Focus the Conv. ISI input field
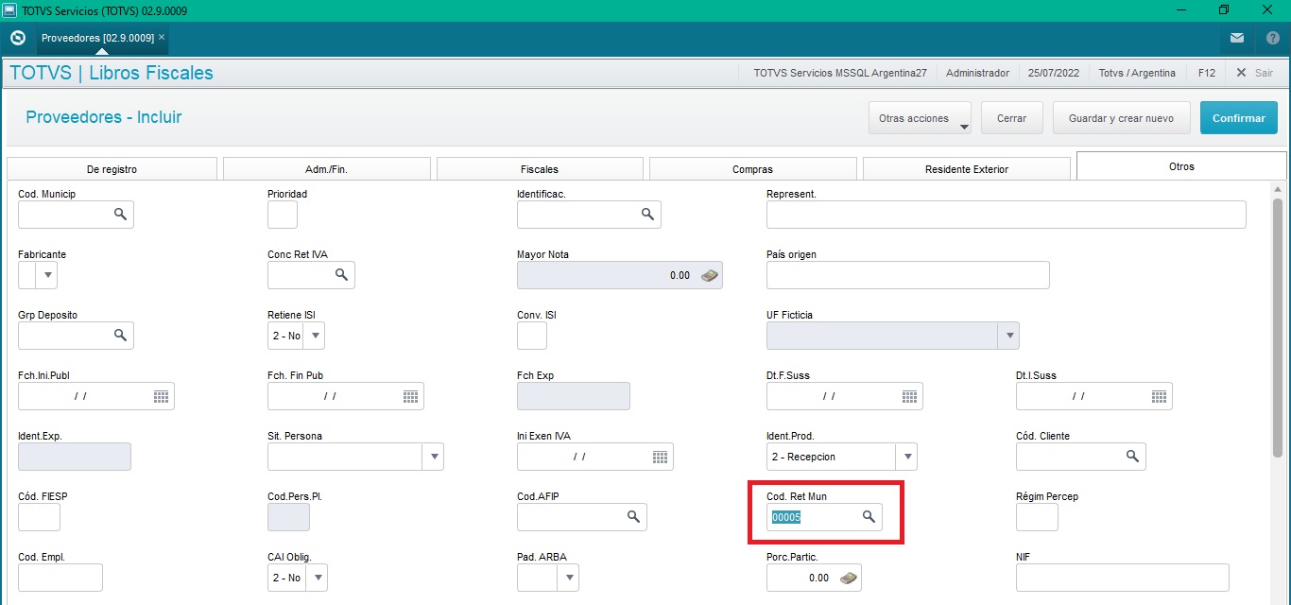The image size is (1291, 605). point(531,336)
